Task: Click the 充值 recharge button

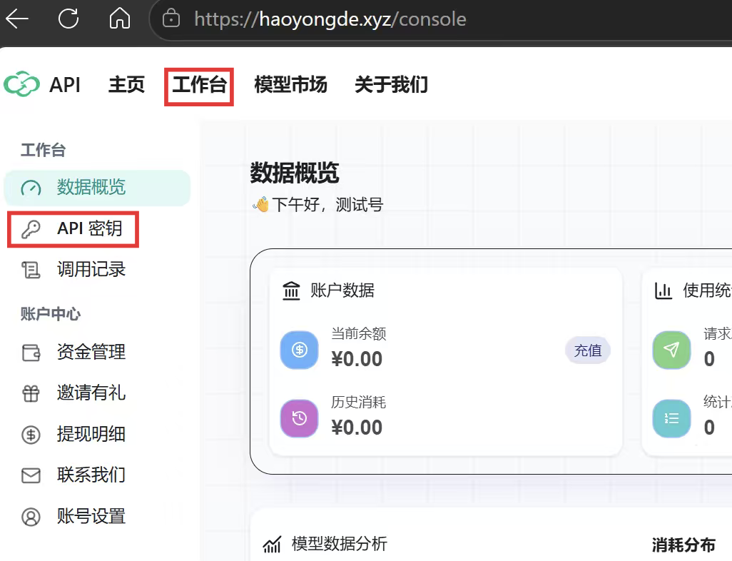Action: tap(588, 350)
